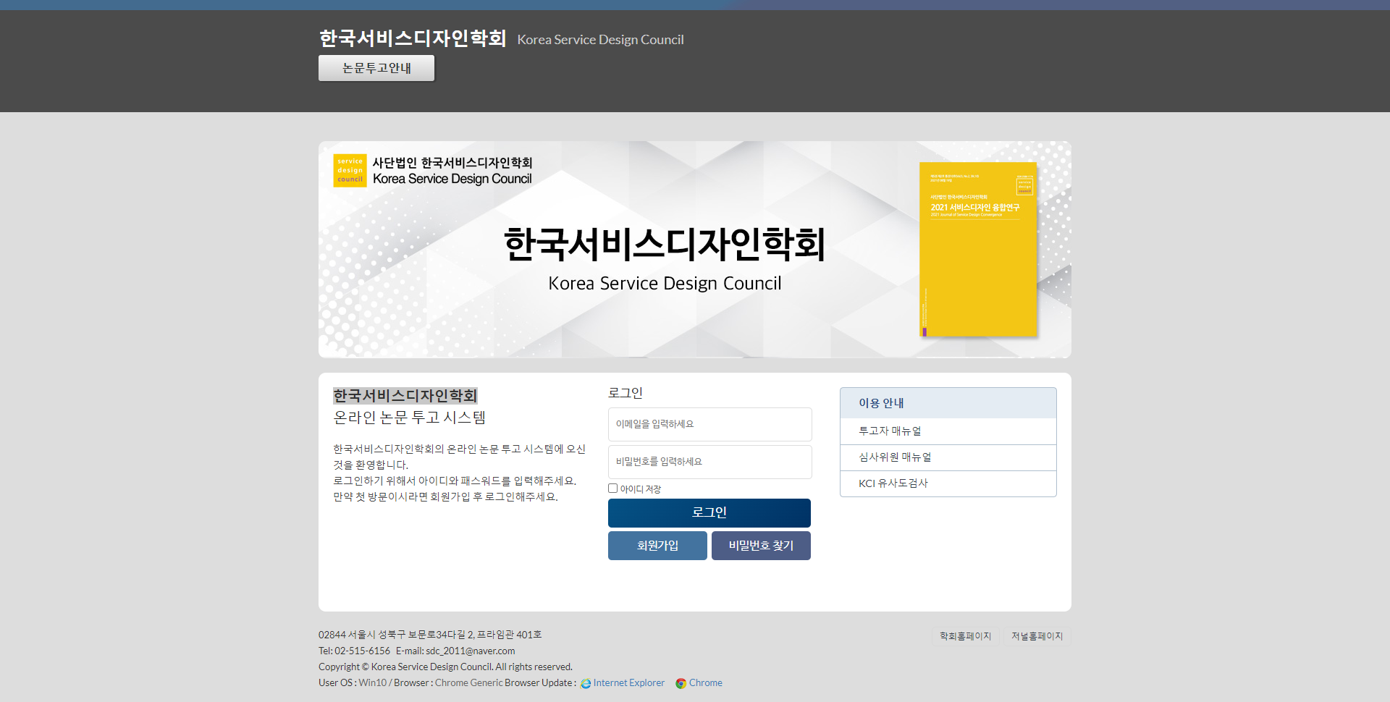
Task: Visit the 학회홈페이지 link
Action: 965,636
